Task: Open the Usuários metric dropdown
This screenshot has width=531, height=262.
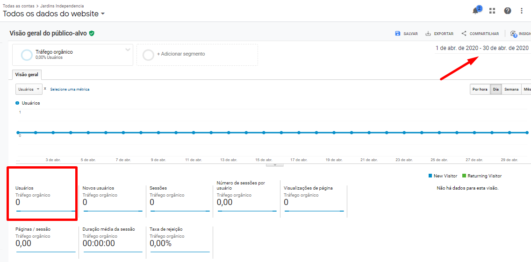Action: click(x=29, y=89)
